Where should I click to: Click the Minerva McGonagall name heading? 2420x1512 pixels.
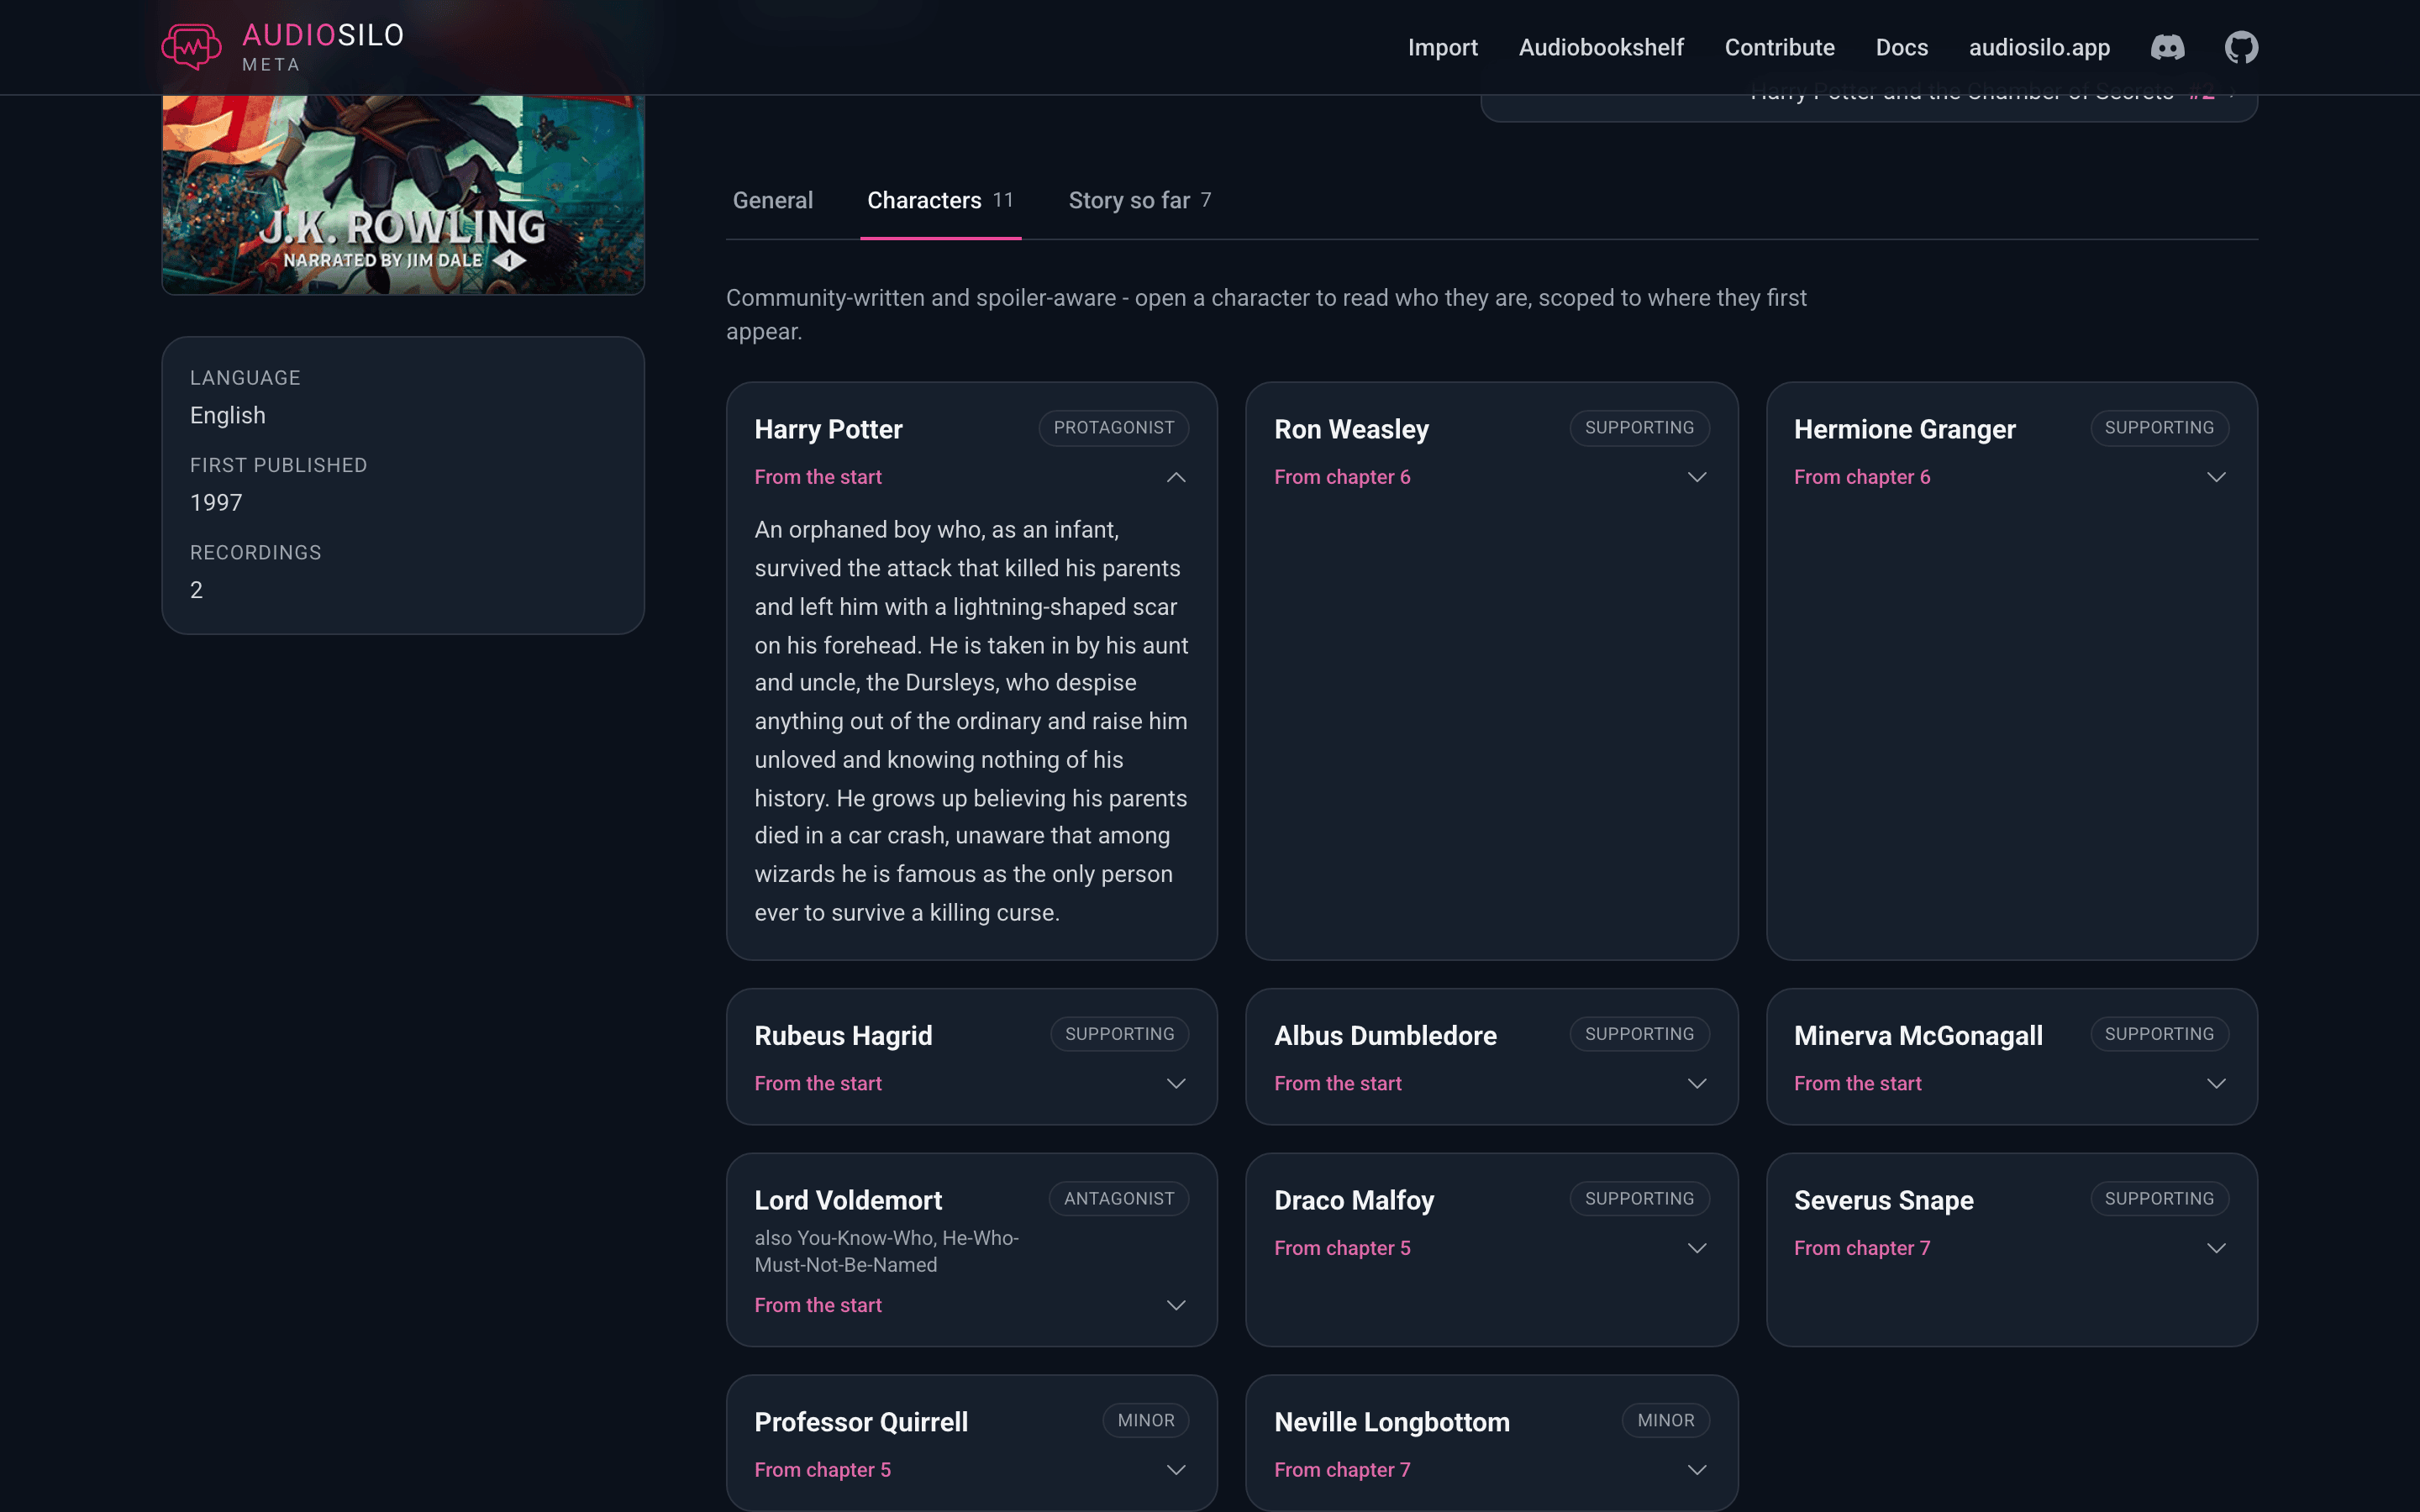tap(1918, 1035)
